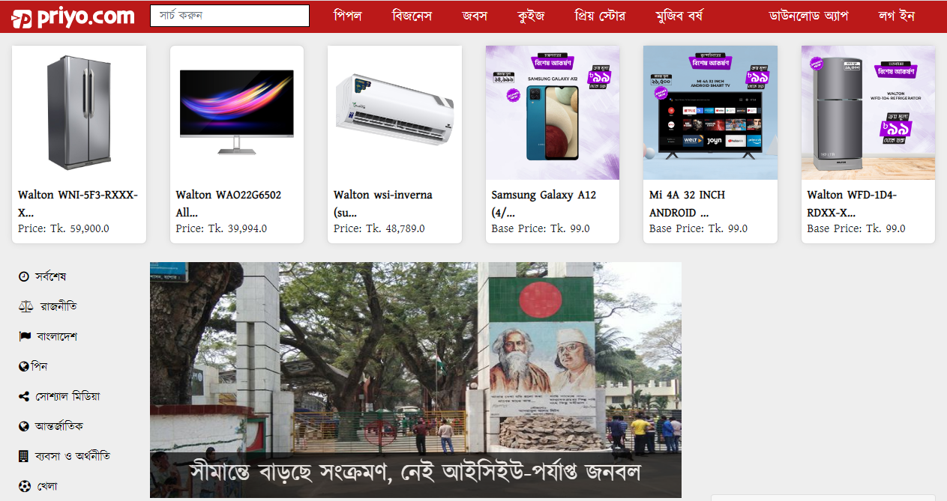Open the সীমান্তে বাড়ছে সংক্রমণ headline story

[415, 471]
